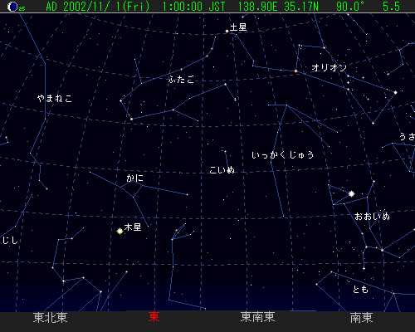Click the オリオン constellation label

click(329, 67)
